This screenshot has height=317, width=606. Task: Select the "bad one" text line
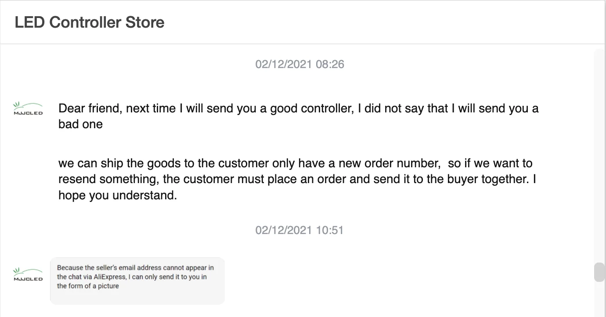coord(80,124)
